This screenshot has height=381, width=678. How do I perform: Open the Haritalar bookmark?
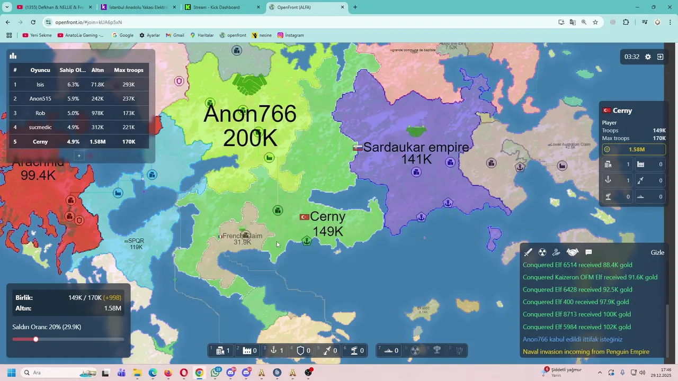coord(201,35)
